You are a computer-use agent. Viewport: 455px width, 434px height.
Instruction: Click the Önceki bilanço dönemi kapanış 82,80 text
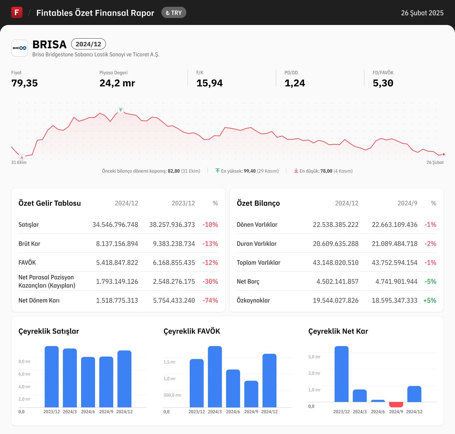[151, 171]
